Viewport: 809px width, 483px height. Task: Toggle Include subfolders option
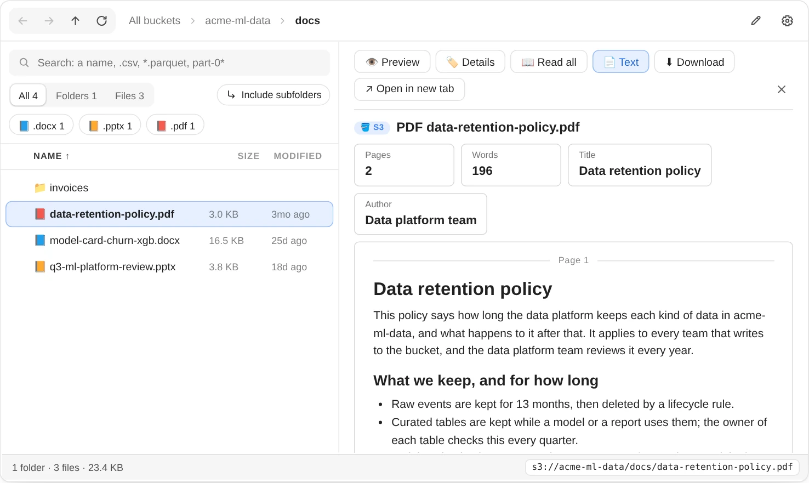coord(274,95)
